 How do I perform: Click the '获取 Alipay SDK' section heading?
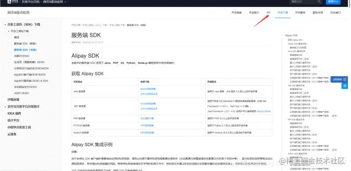(87, 73)
